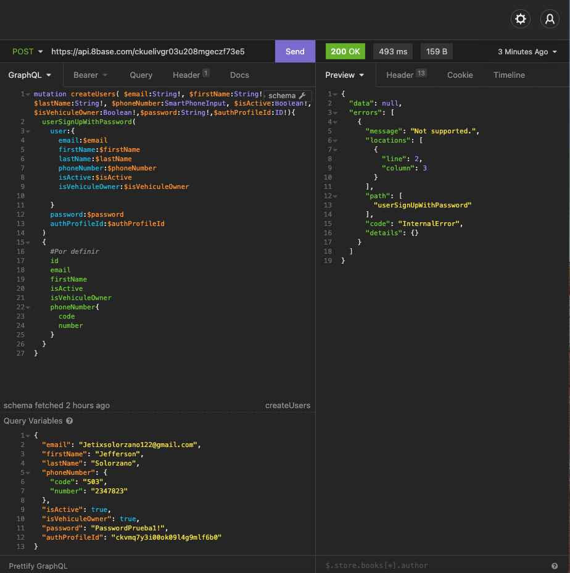Open the settings gear icon
This screenshot has width=570, height=573.
point(521,19)
